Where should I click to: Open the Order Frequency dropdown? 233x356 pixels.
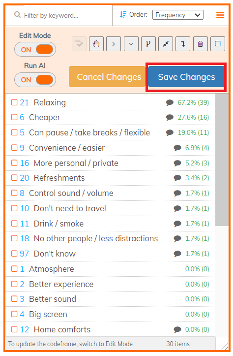(178, 15)
